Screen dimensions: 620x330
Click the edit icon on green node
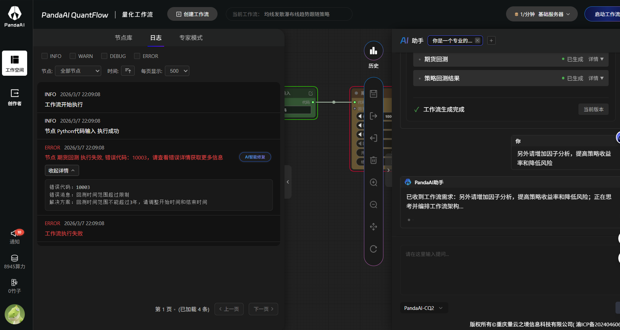pos(311,93)
